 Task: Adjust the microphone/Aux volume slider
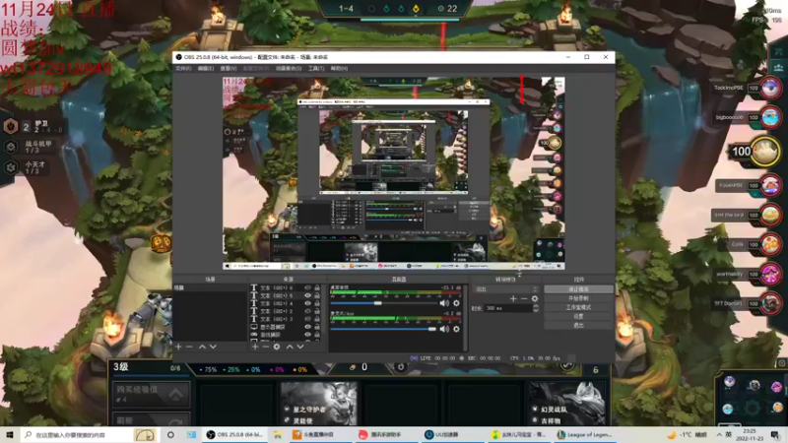(x=383, y=329)
